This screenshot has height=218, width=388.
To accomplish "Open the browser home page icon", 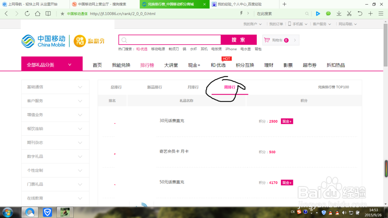I will click(x=38, y=14).
